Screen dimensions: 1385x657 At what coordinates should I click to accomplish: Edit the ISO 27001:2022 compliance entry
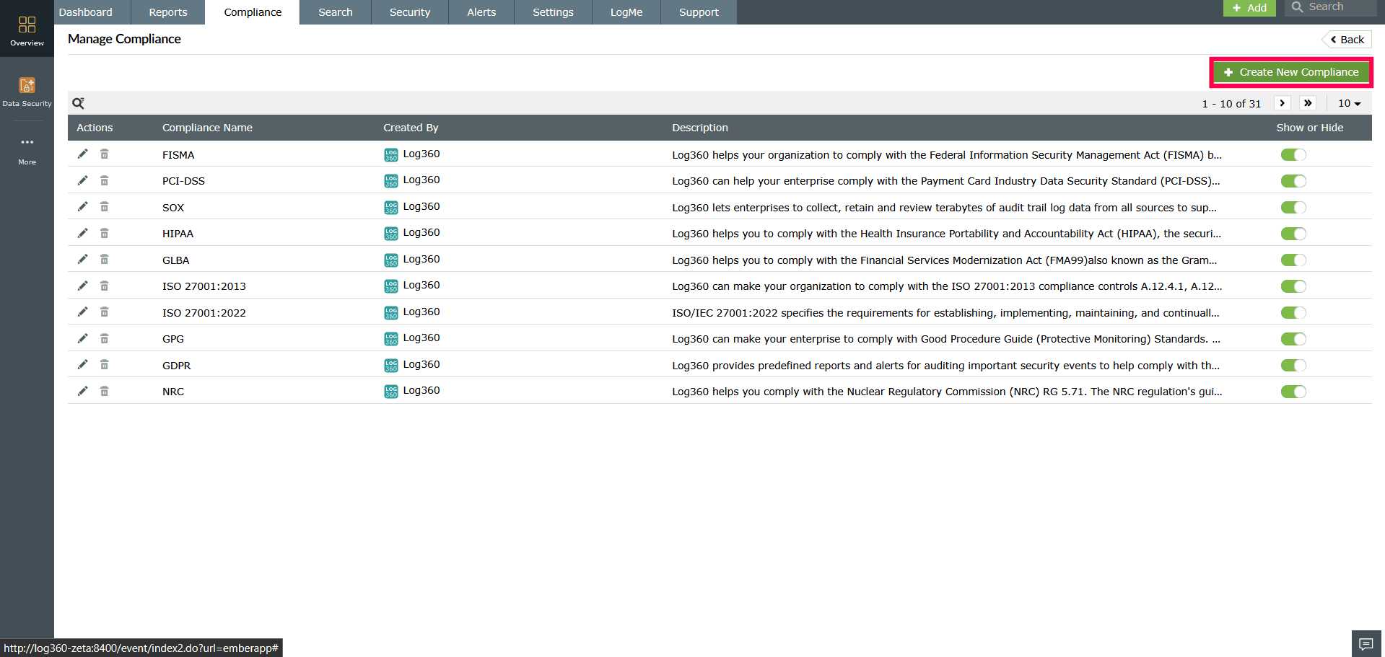click(82, 312)
